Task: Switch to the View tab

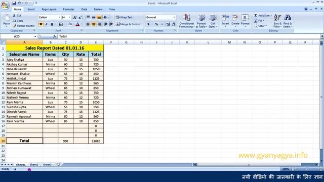Action: click(x=112, y=9)
